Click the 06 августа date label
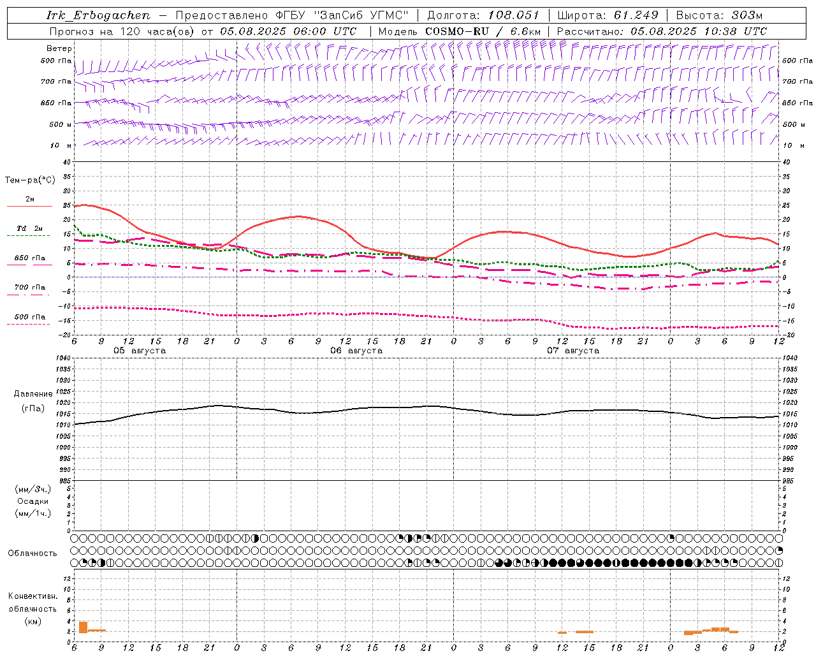The width and height of the screenshot is (816, 653). coord(356,351)
